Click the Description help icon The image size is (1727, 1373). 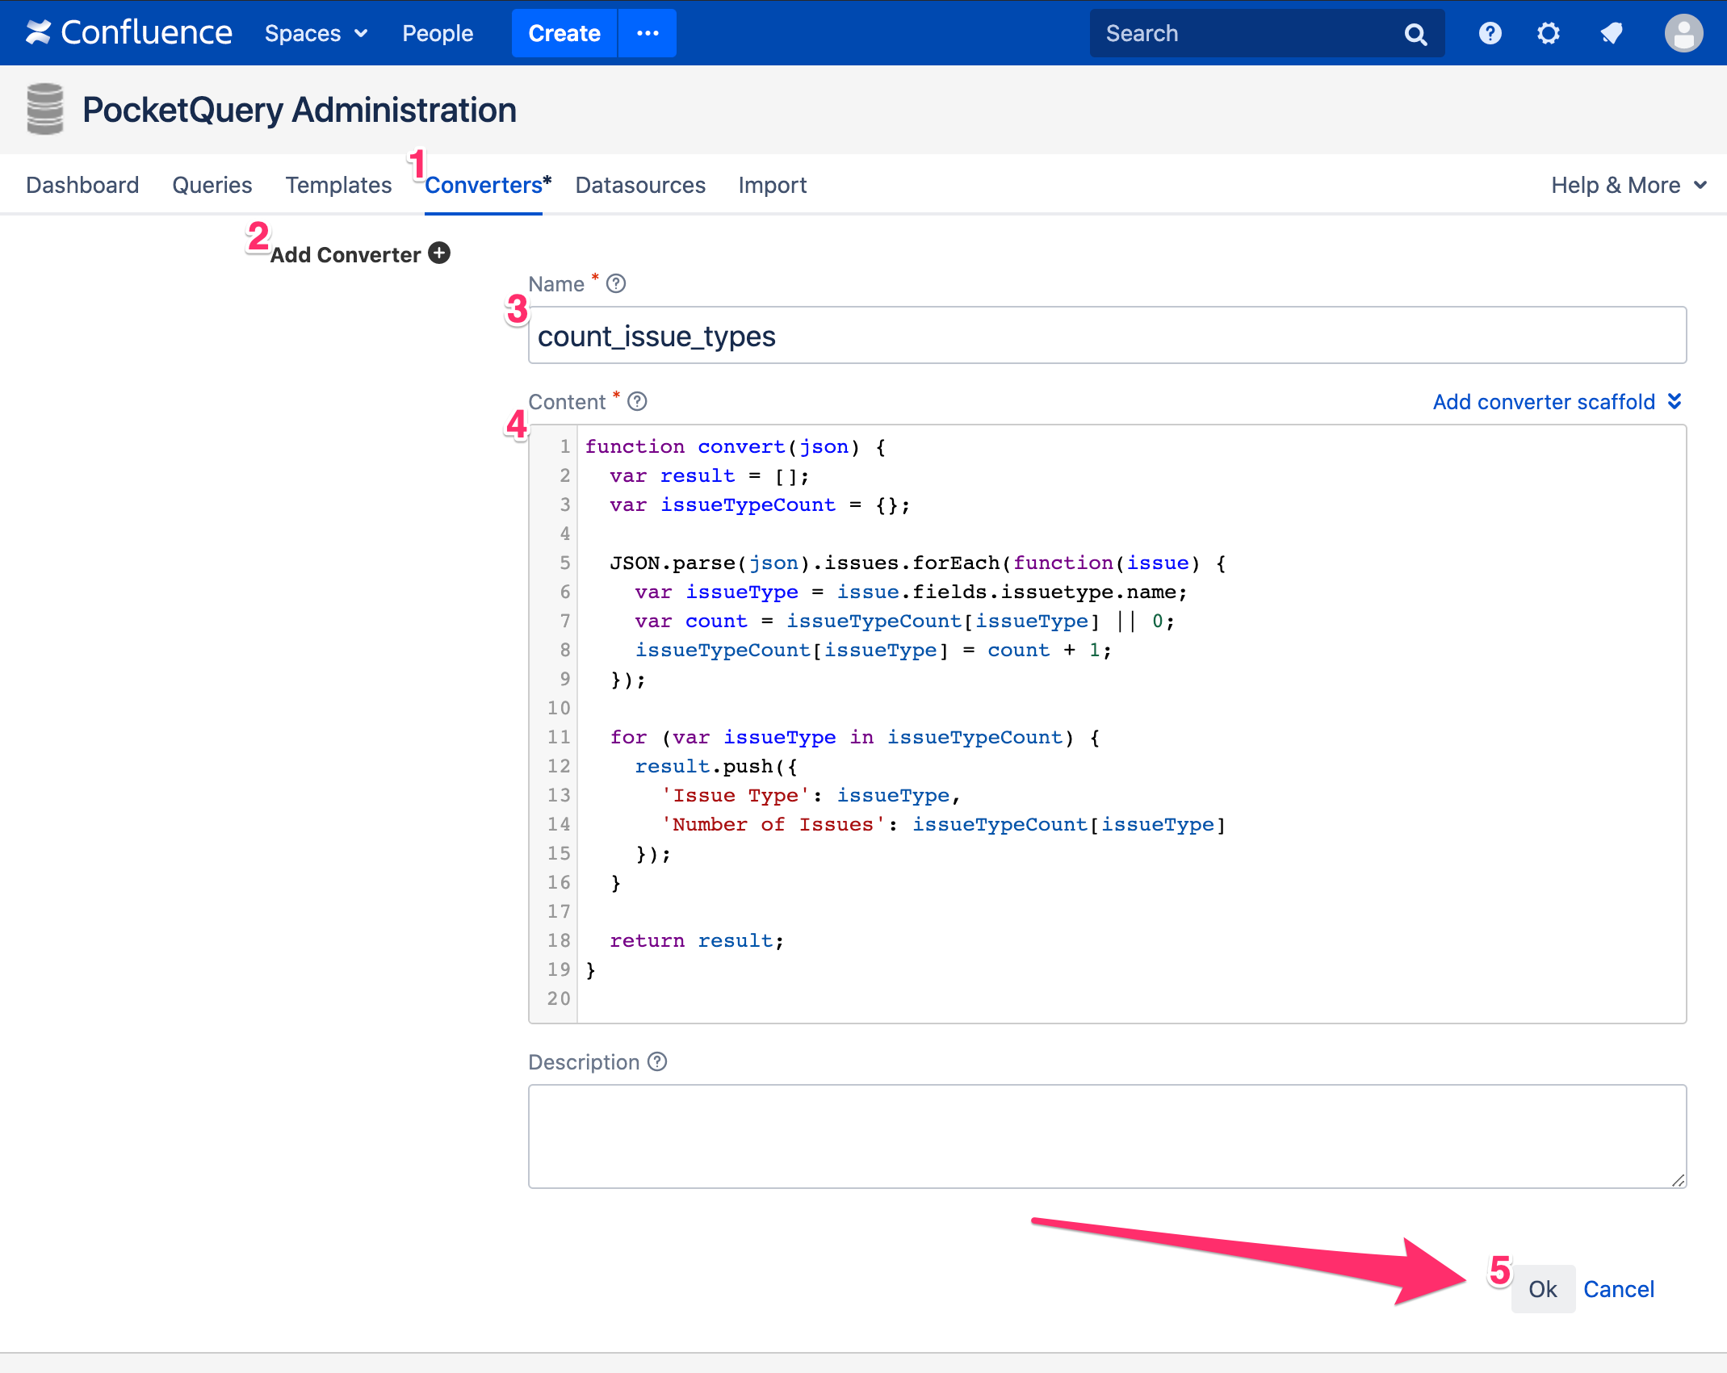click(657, 1061)
